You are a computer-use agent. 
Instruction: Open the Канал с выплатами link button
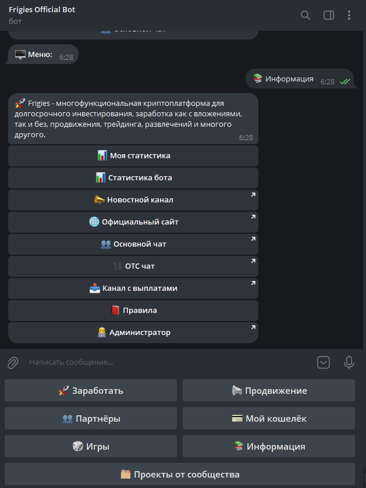tap(133, 288)
